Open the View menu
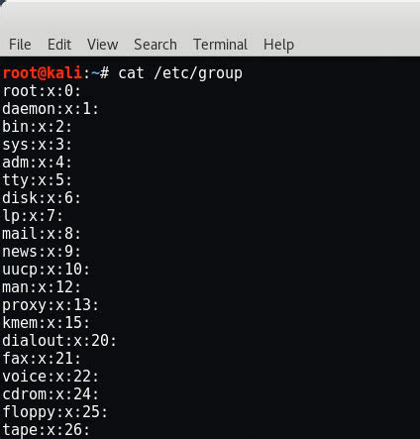 pyautogui.click(x=102, y=45)
